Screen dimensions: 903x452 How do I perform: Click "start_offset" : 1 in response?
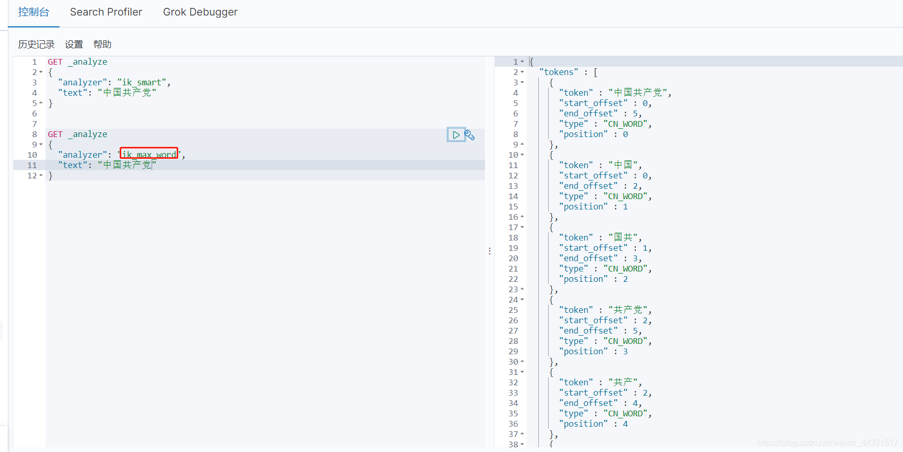604,248
